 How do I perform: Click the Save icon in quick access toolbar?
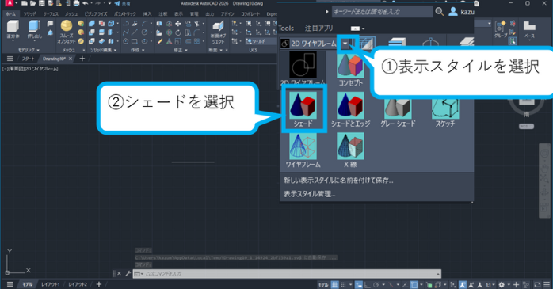click(x=42, y=3)
